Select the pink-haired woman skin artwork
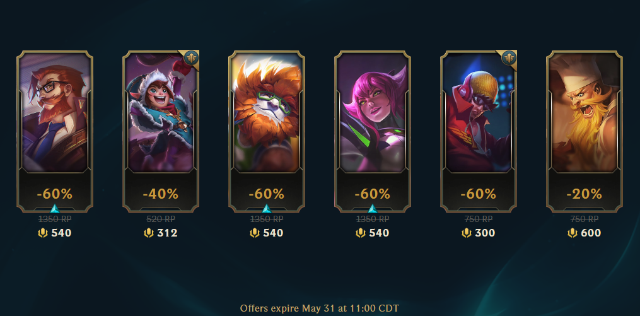The image size is (640, 316). 372,112
